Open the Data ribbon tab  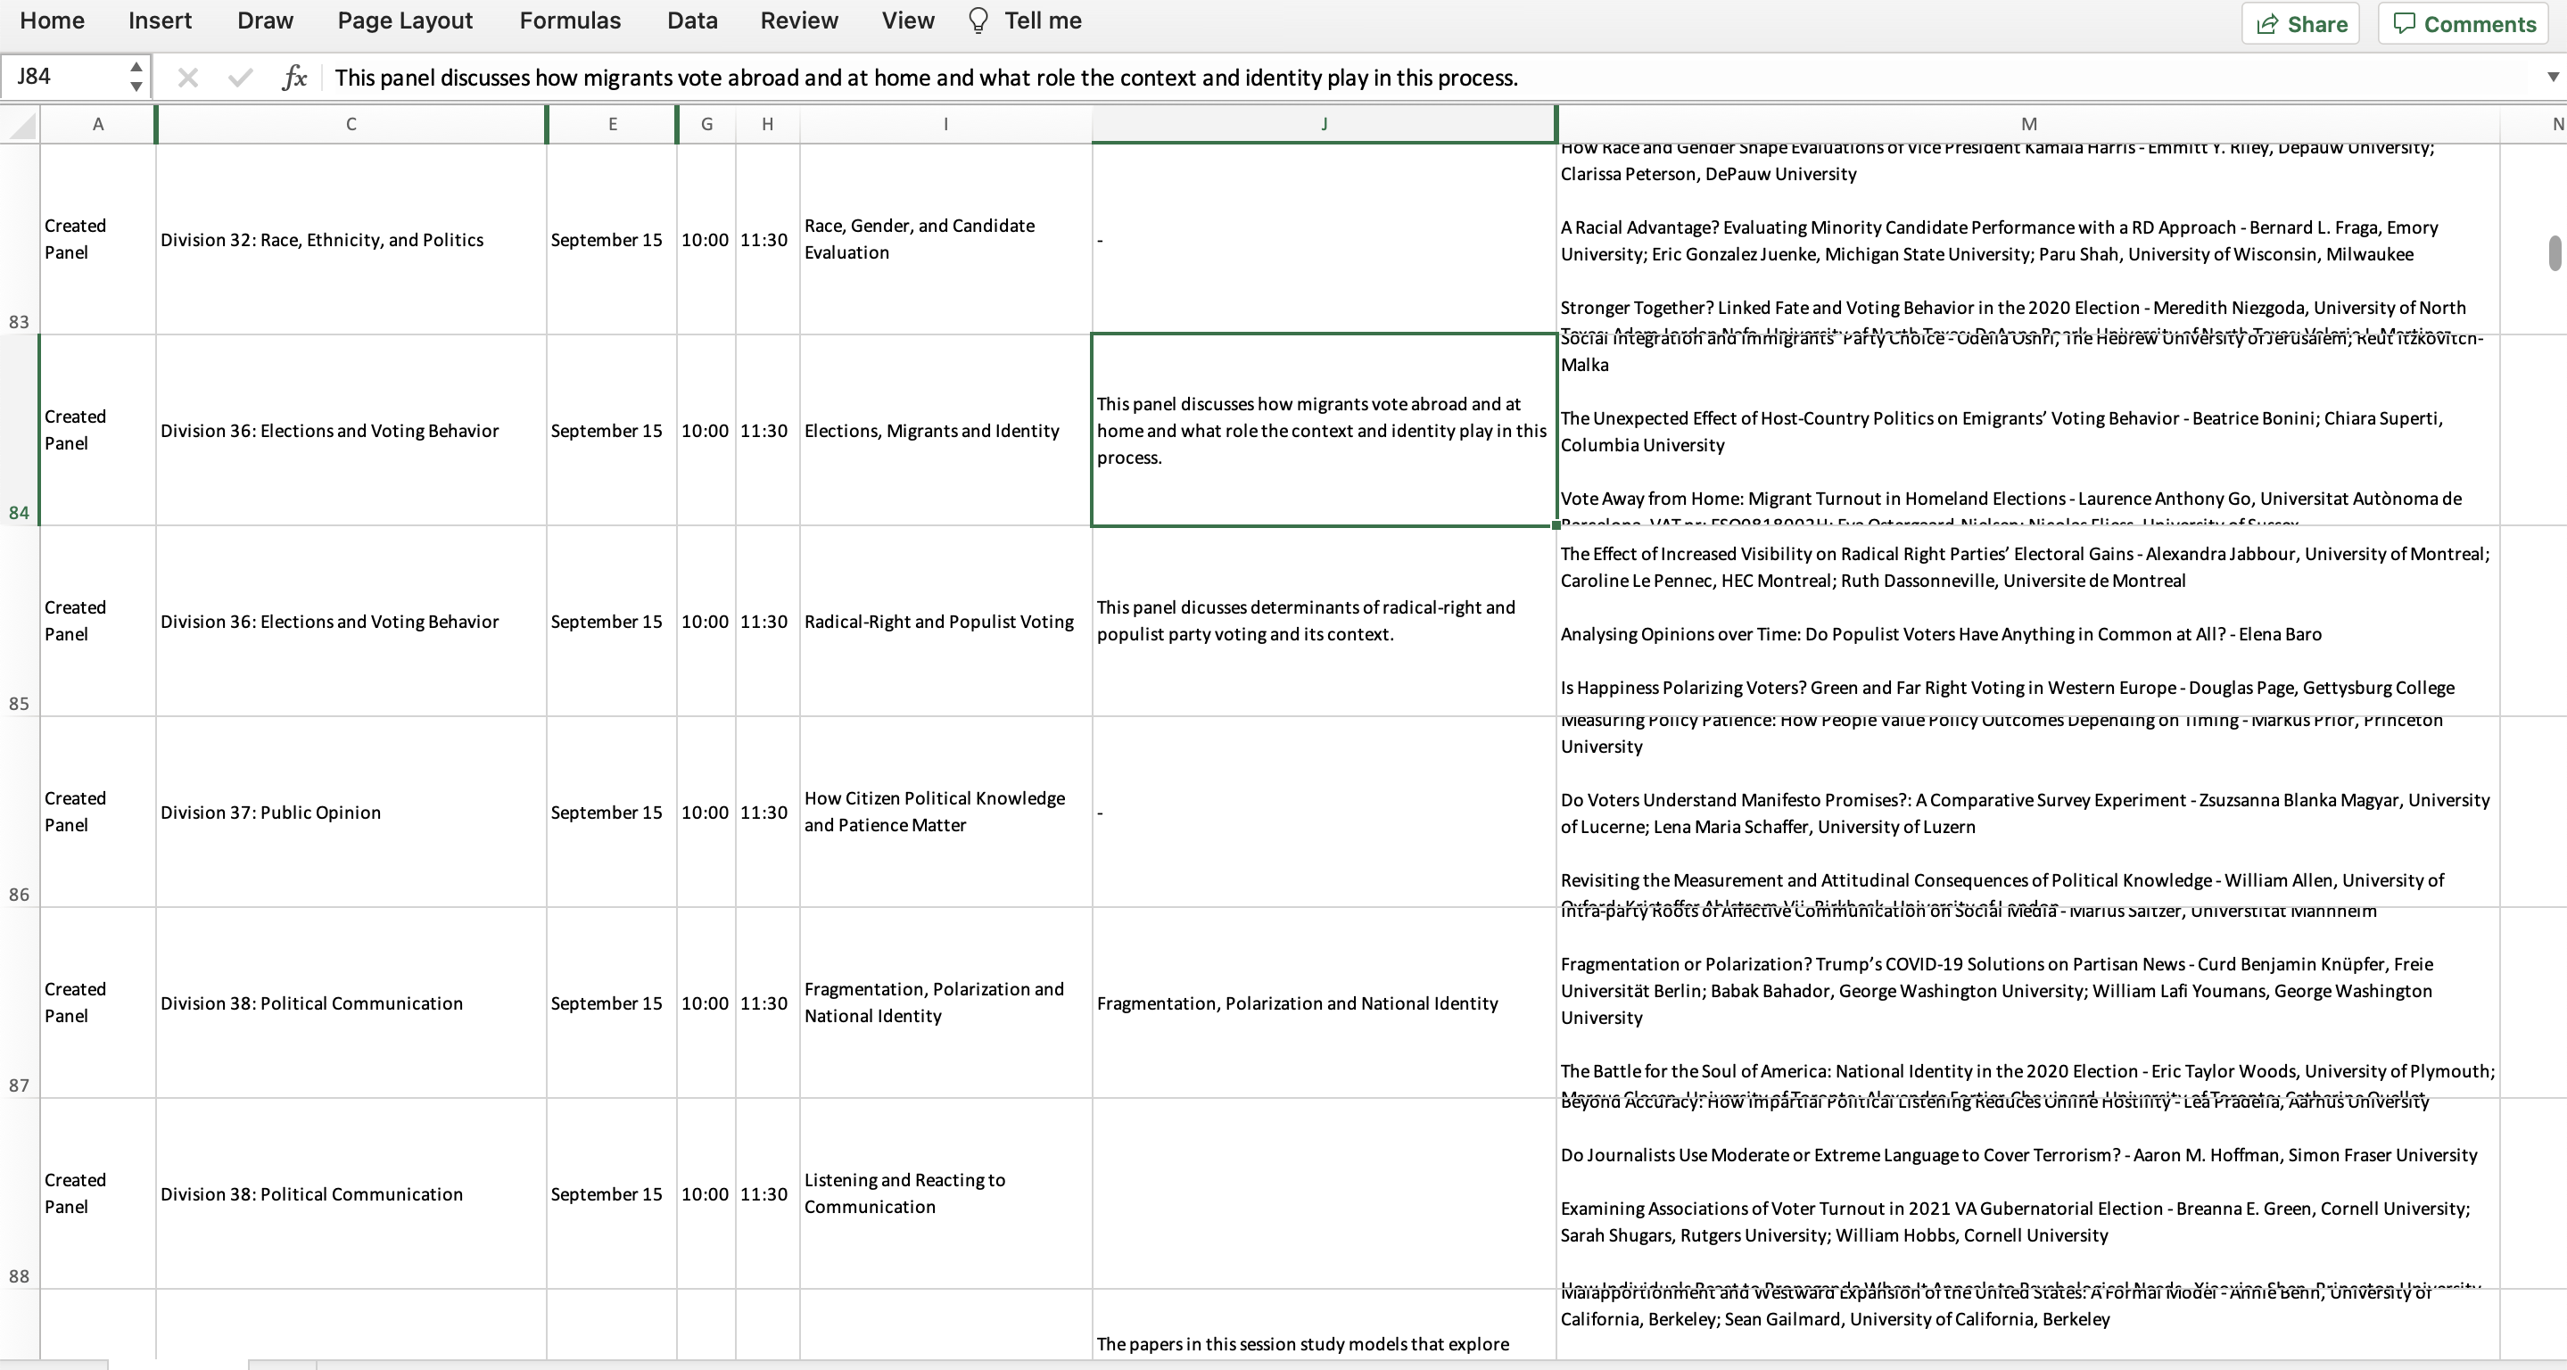point(691,21)
